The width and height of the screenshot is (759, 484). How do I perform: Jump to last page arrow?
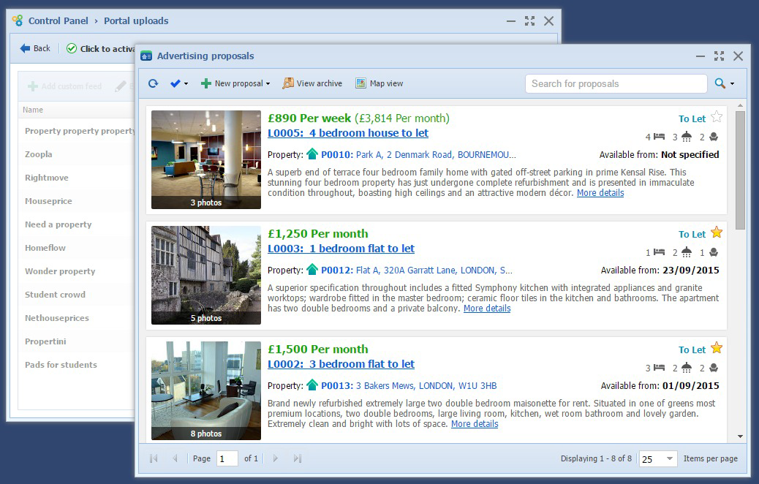pyautogui.click(x=298, y=458)
